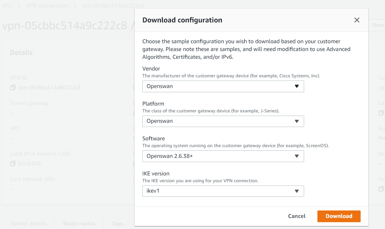Copy the Local IPv4 network CIDR 0.0.0.0/0
This screenshot has width=385, height=229.
tap(13, 164)
